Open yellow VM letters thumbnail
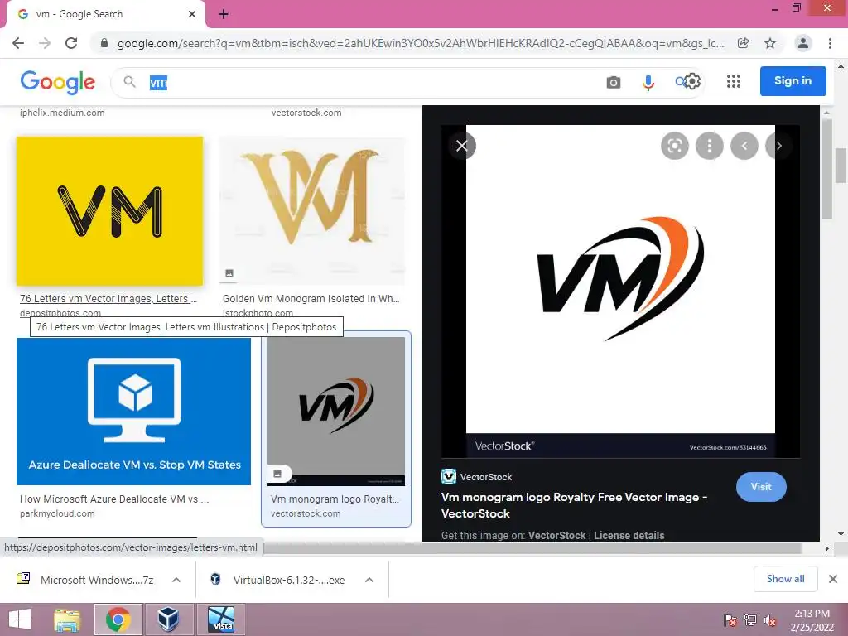 (x=110, y=211)
